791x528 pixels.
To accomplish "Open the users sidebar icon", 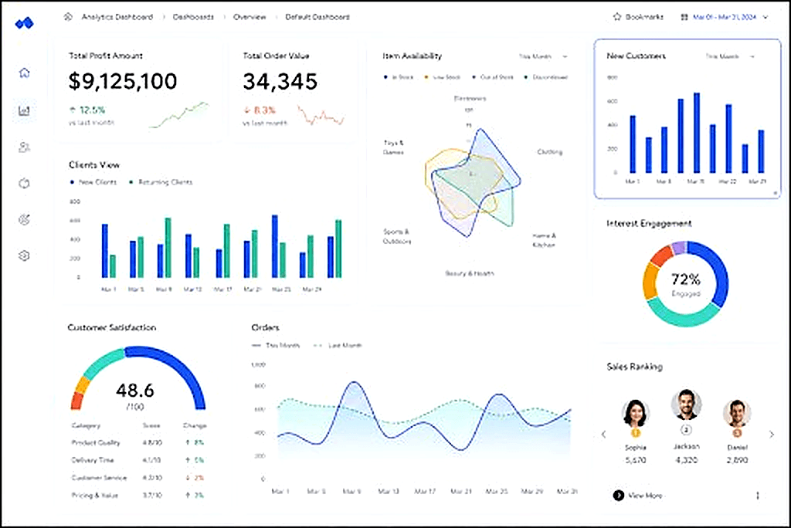I will tap(24, 147).
